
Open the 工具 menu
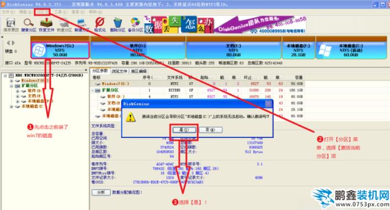coord(61,12)
